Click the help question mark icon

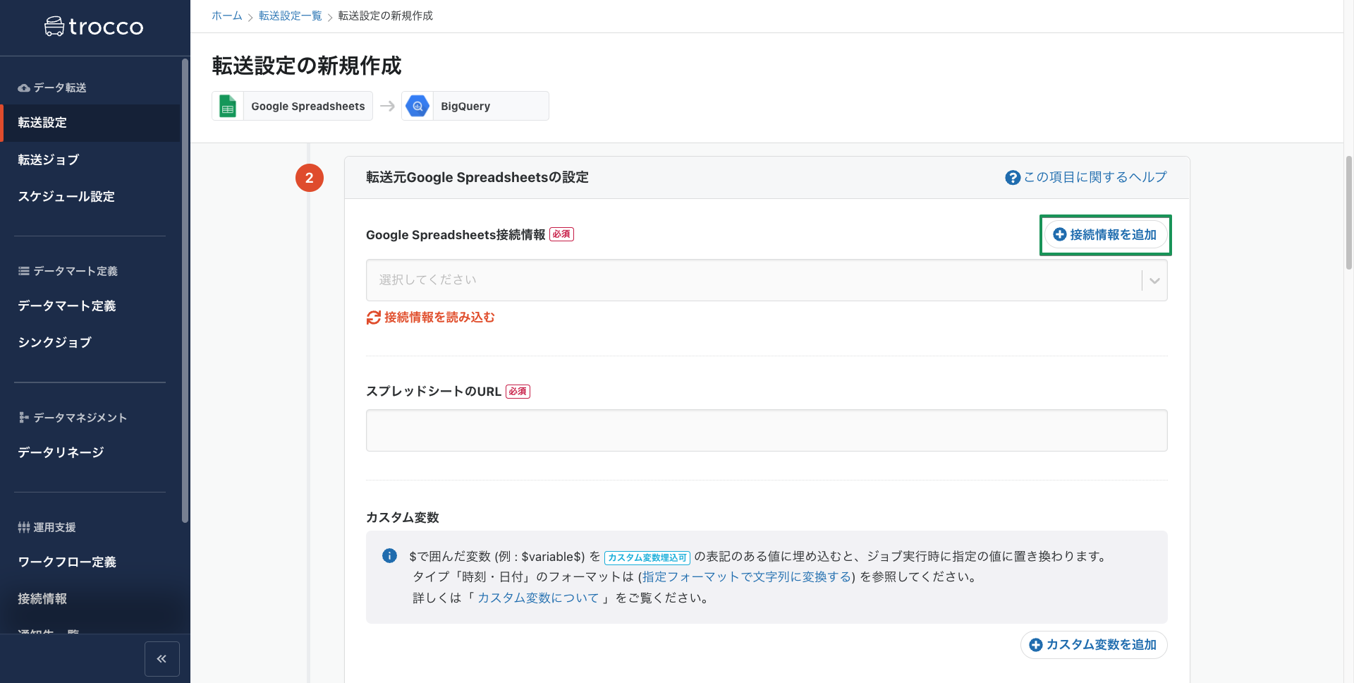coord(1013,178)
